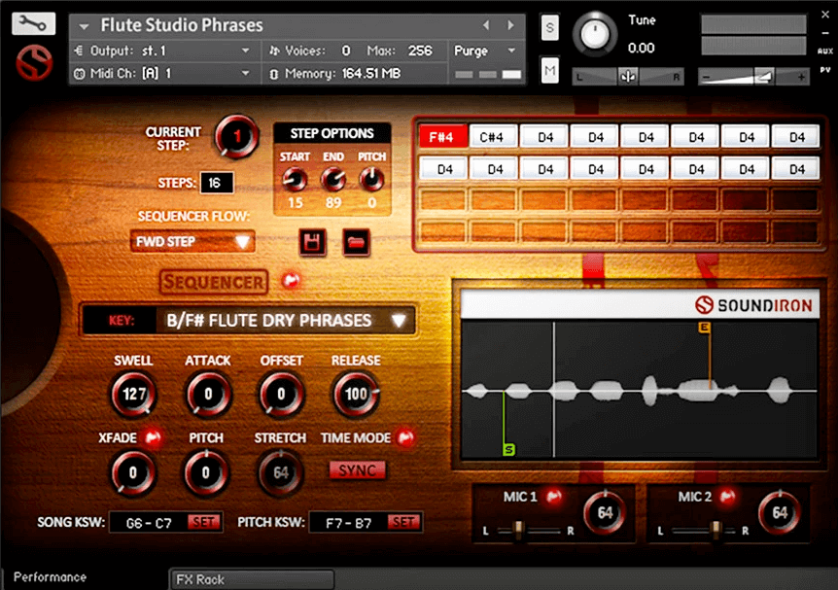
Task: Click the wrench settings icon
Action: (33, 23)
